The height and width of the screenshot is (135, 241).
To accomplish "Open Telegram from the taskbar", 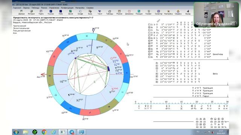I will (72, 132).
